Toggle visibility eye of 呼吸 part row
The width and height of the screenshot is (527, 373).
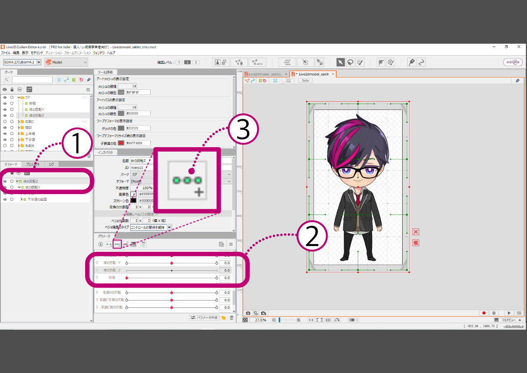(x=5, y=103)
